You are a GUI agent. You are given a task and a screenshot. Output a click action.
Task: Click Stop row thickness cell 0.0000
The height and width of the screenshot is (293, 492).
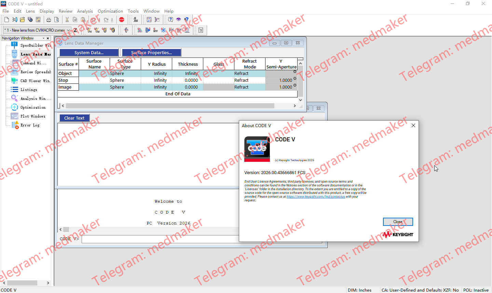[188, 80]
